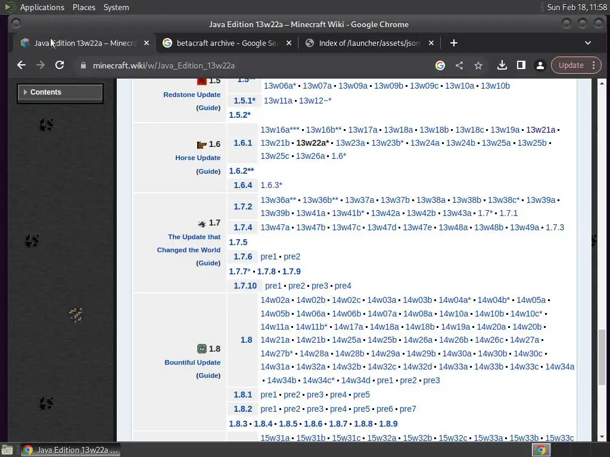Close the betacraft archive tab
This screenshot has height=457, width=610.
[x=289, y=43]
